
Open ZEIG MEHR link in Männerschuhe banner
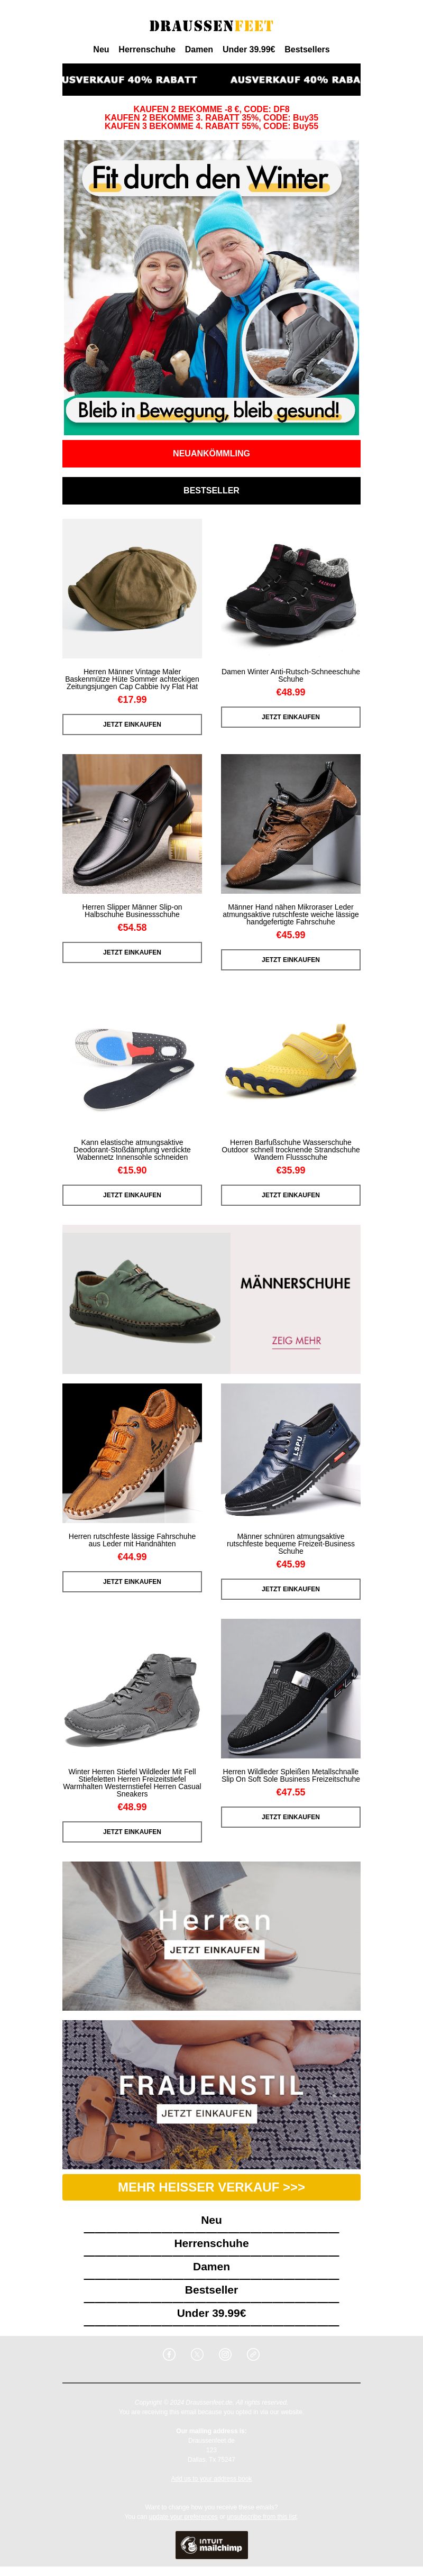(x=296, y=1340)
